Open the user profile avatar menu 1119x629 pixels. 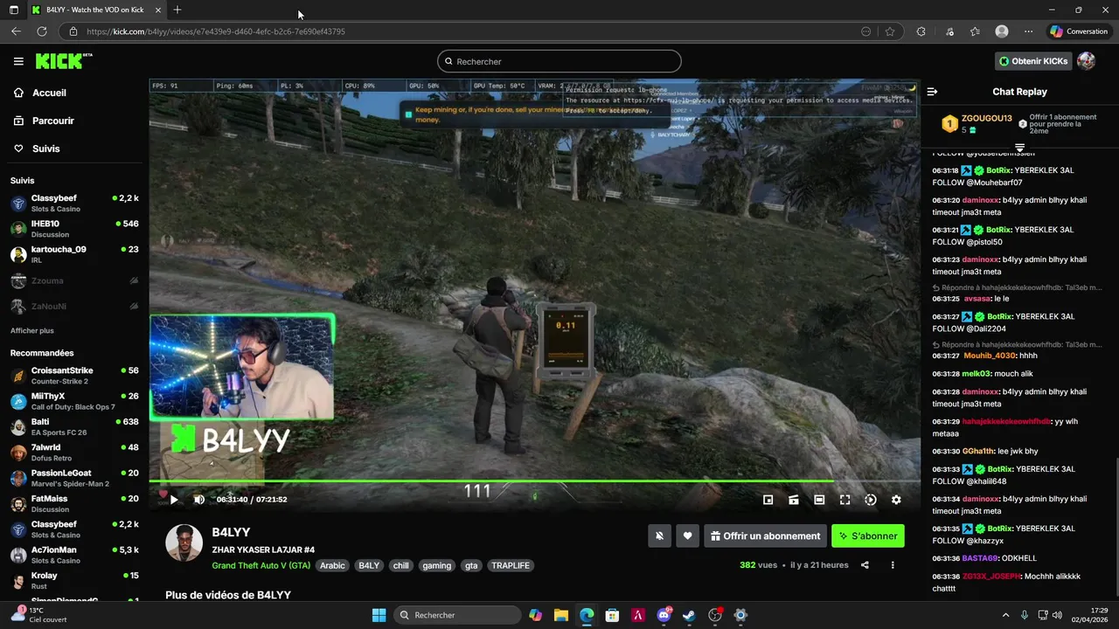pyautogui.click(x=1087, y=61)
